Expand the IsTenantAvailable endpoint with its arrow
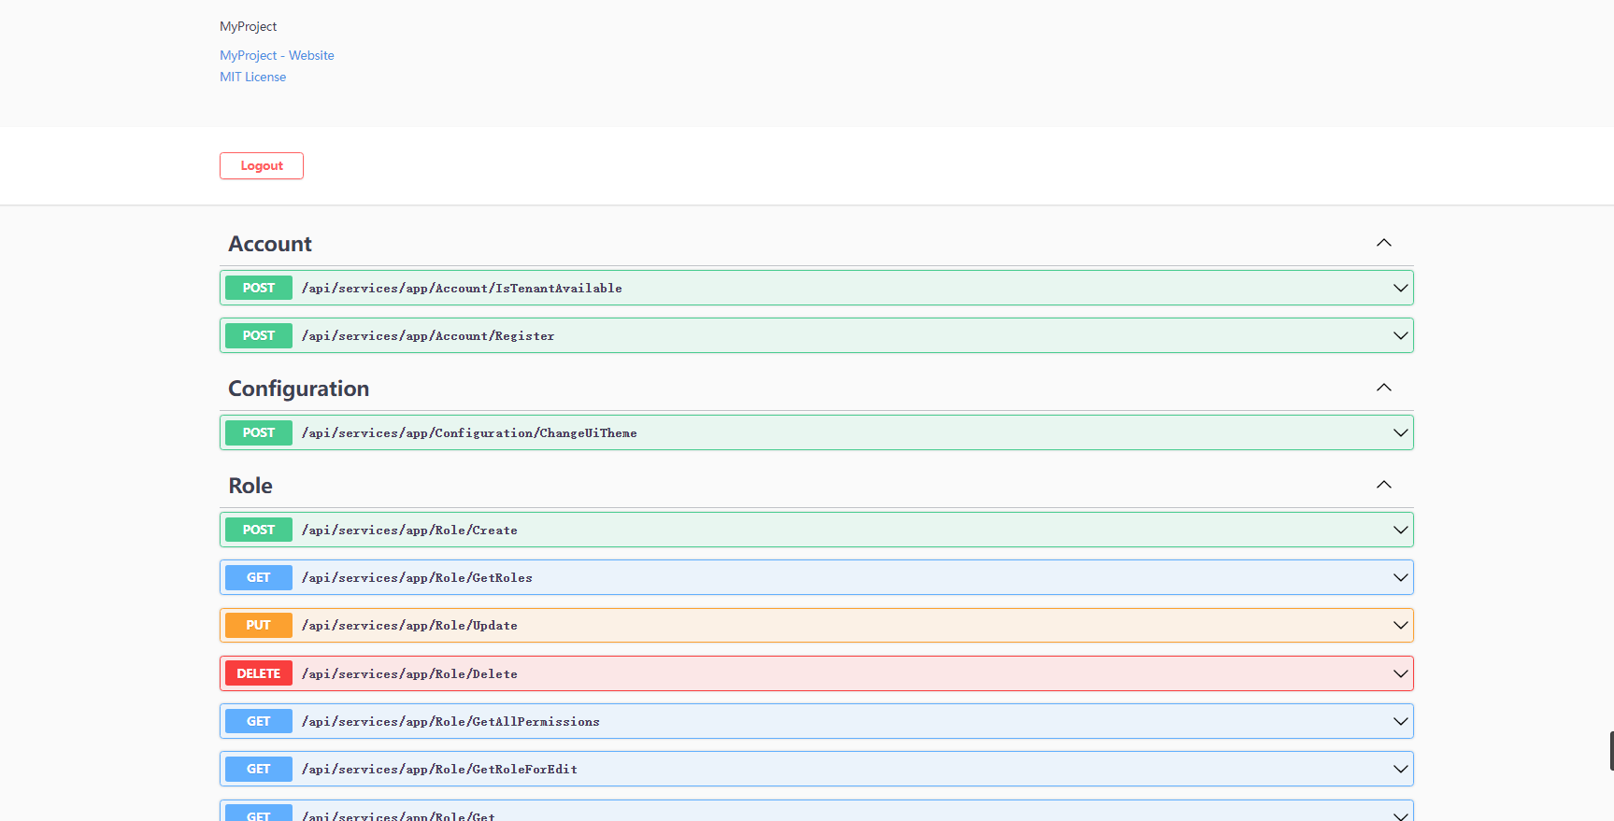Image resolution: width=1614 pixels, height=821 pixels. tap(1400, 288)
